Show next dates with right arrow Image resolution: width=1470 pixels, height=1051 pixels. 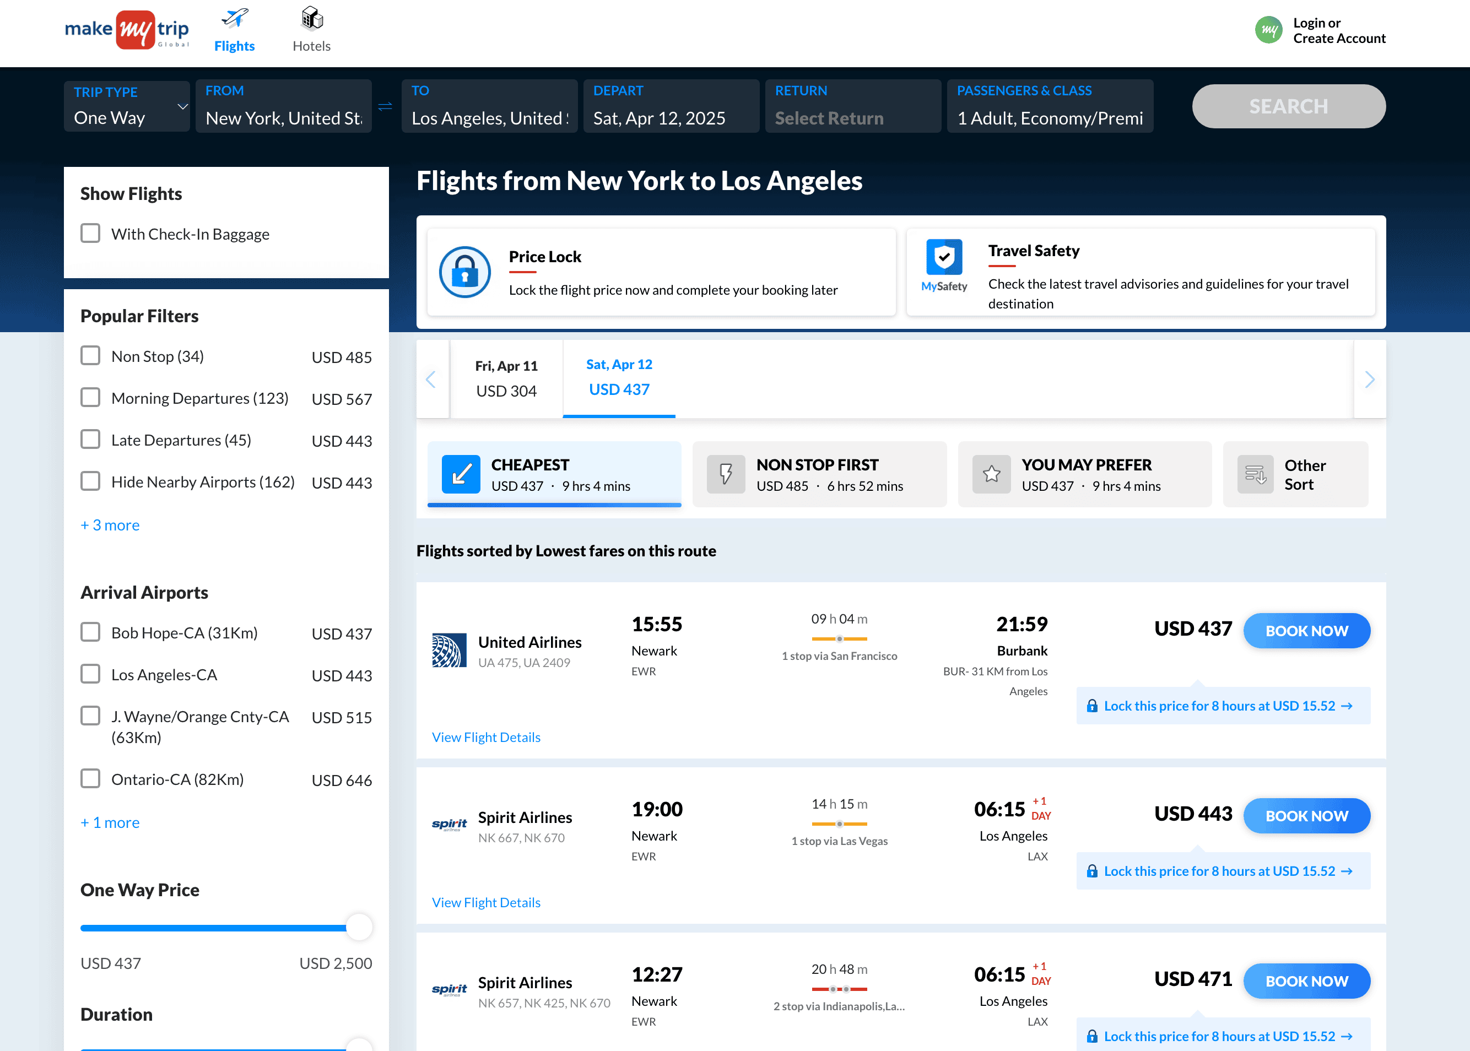click(x=1370, y=379)
